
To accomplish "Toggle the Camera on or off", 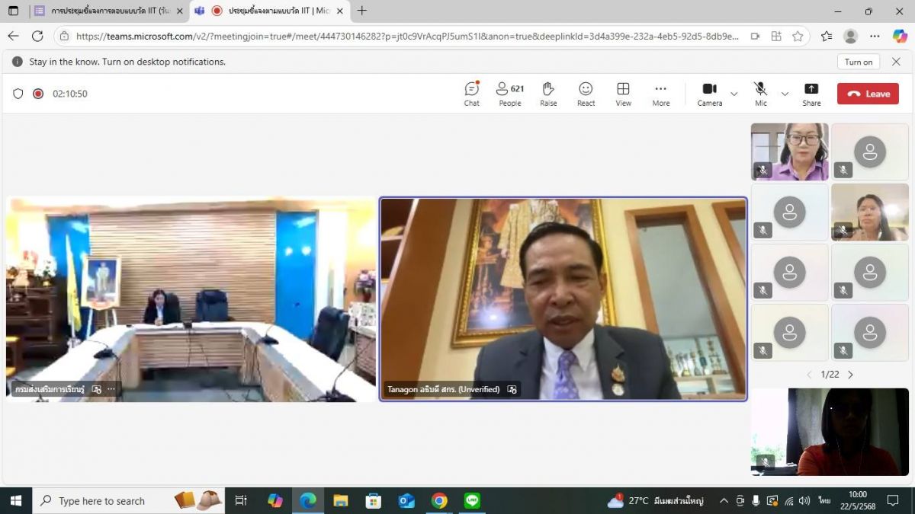I will (709, 94).
